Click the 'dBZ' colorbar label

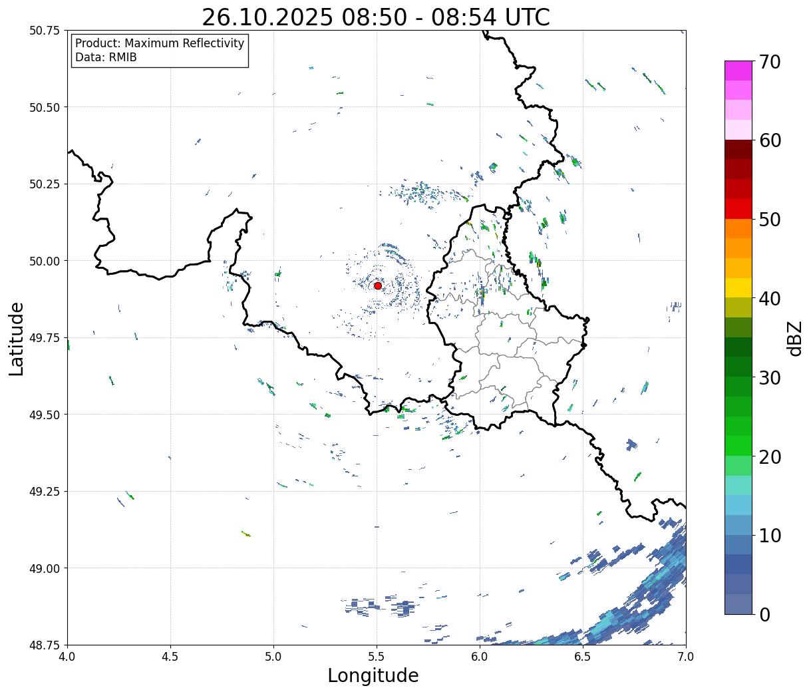click(794, 338)
